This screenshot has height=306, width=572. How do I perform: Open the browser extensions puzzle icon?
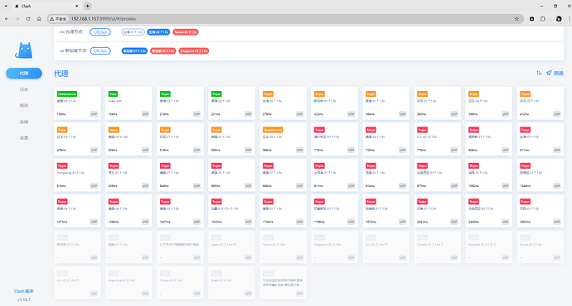click(543, 19)
